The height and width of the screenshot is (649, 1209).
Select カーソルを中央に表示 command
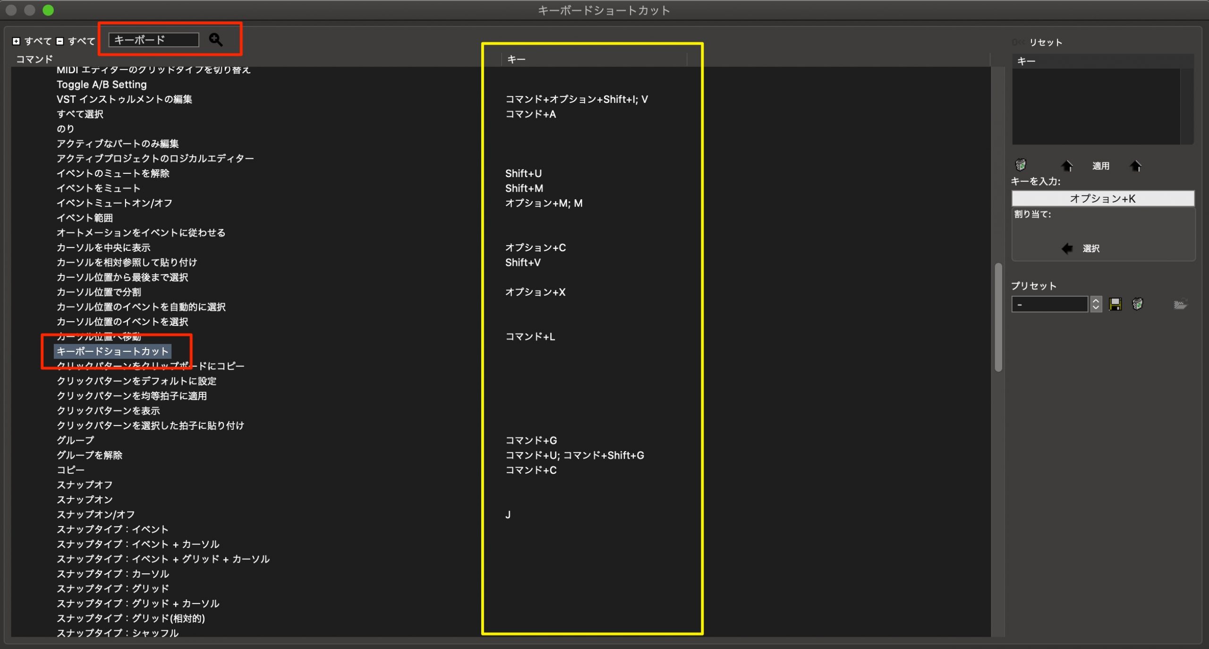click(103, 248)
